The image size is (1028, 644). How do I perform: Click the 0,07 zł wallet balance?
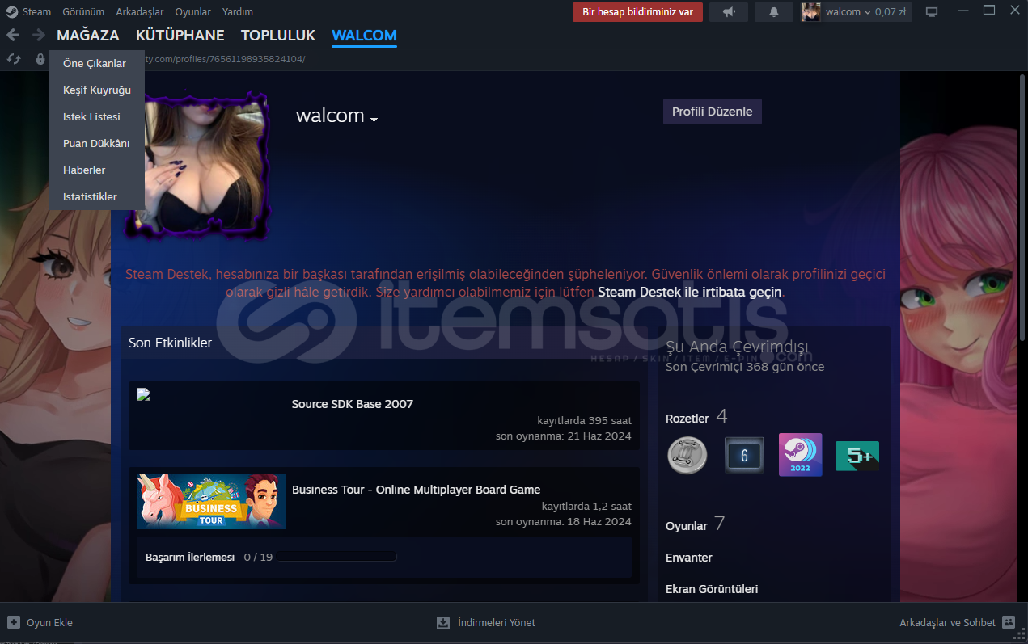891,12
